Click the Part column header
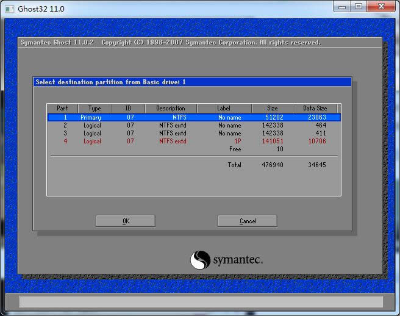The width and height of the screenshot is (400, 316). pyautogui.click(x=62, y=109)
